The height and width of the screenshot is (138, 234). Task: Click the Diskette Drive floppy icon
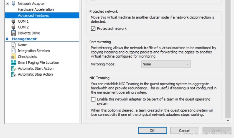pyautogui.click(x=13, y=33)
